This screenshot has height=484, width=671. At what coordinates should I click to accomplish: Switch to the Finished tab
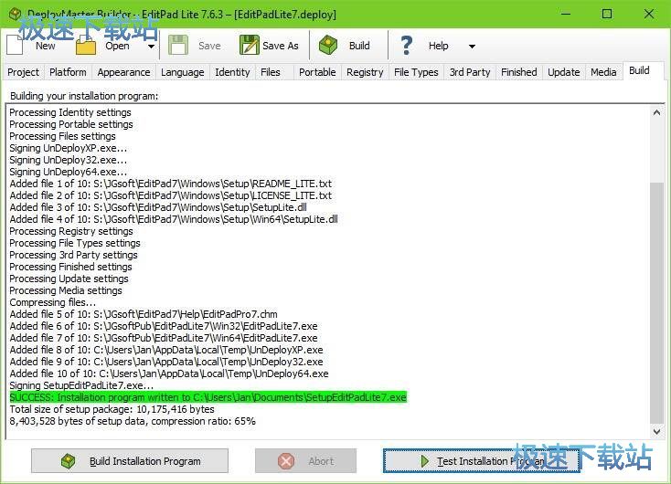(x=518, y=72)
